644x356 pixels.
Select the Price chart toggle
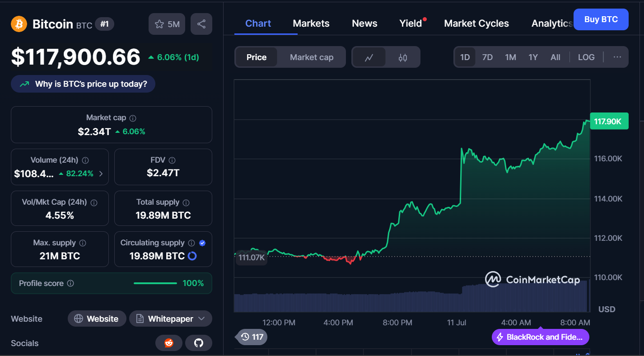tap(257, 57)
